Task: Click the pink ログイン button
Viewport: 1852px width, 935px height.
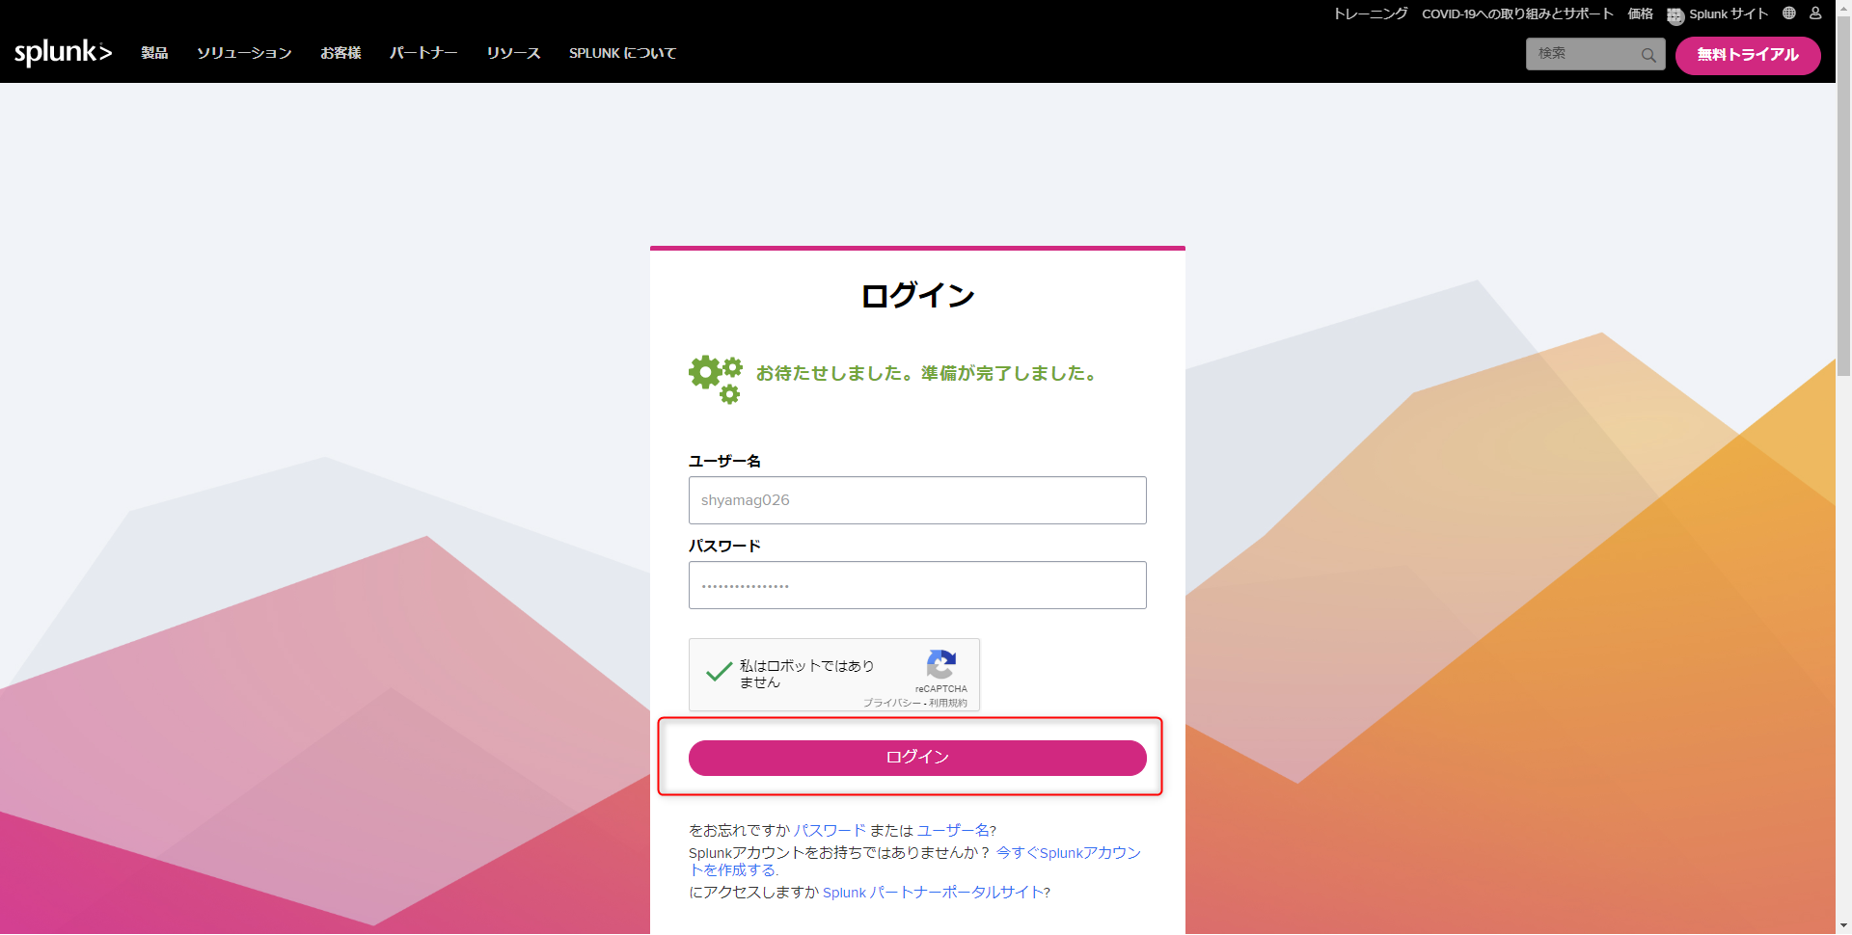Action: pos(917,758)
